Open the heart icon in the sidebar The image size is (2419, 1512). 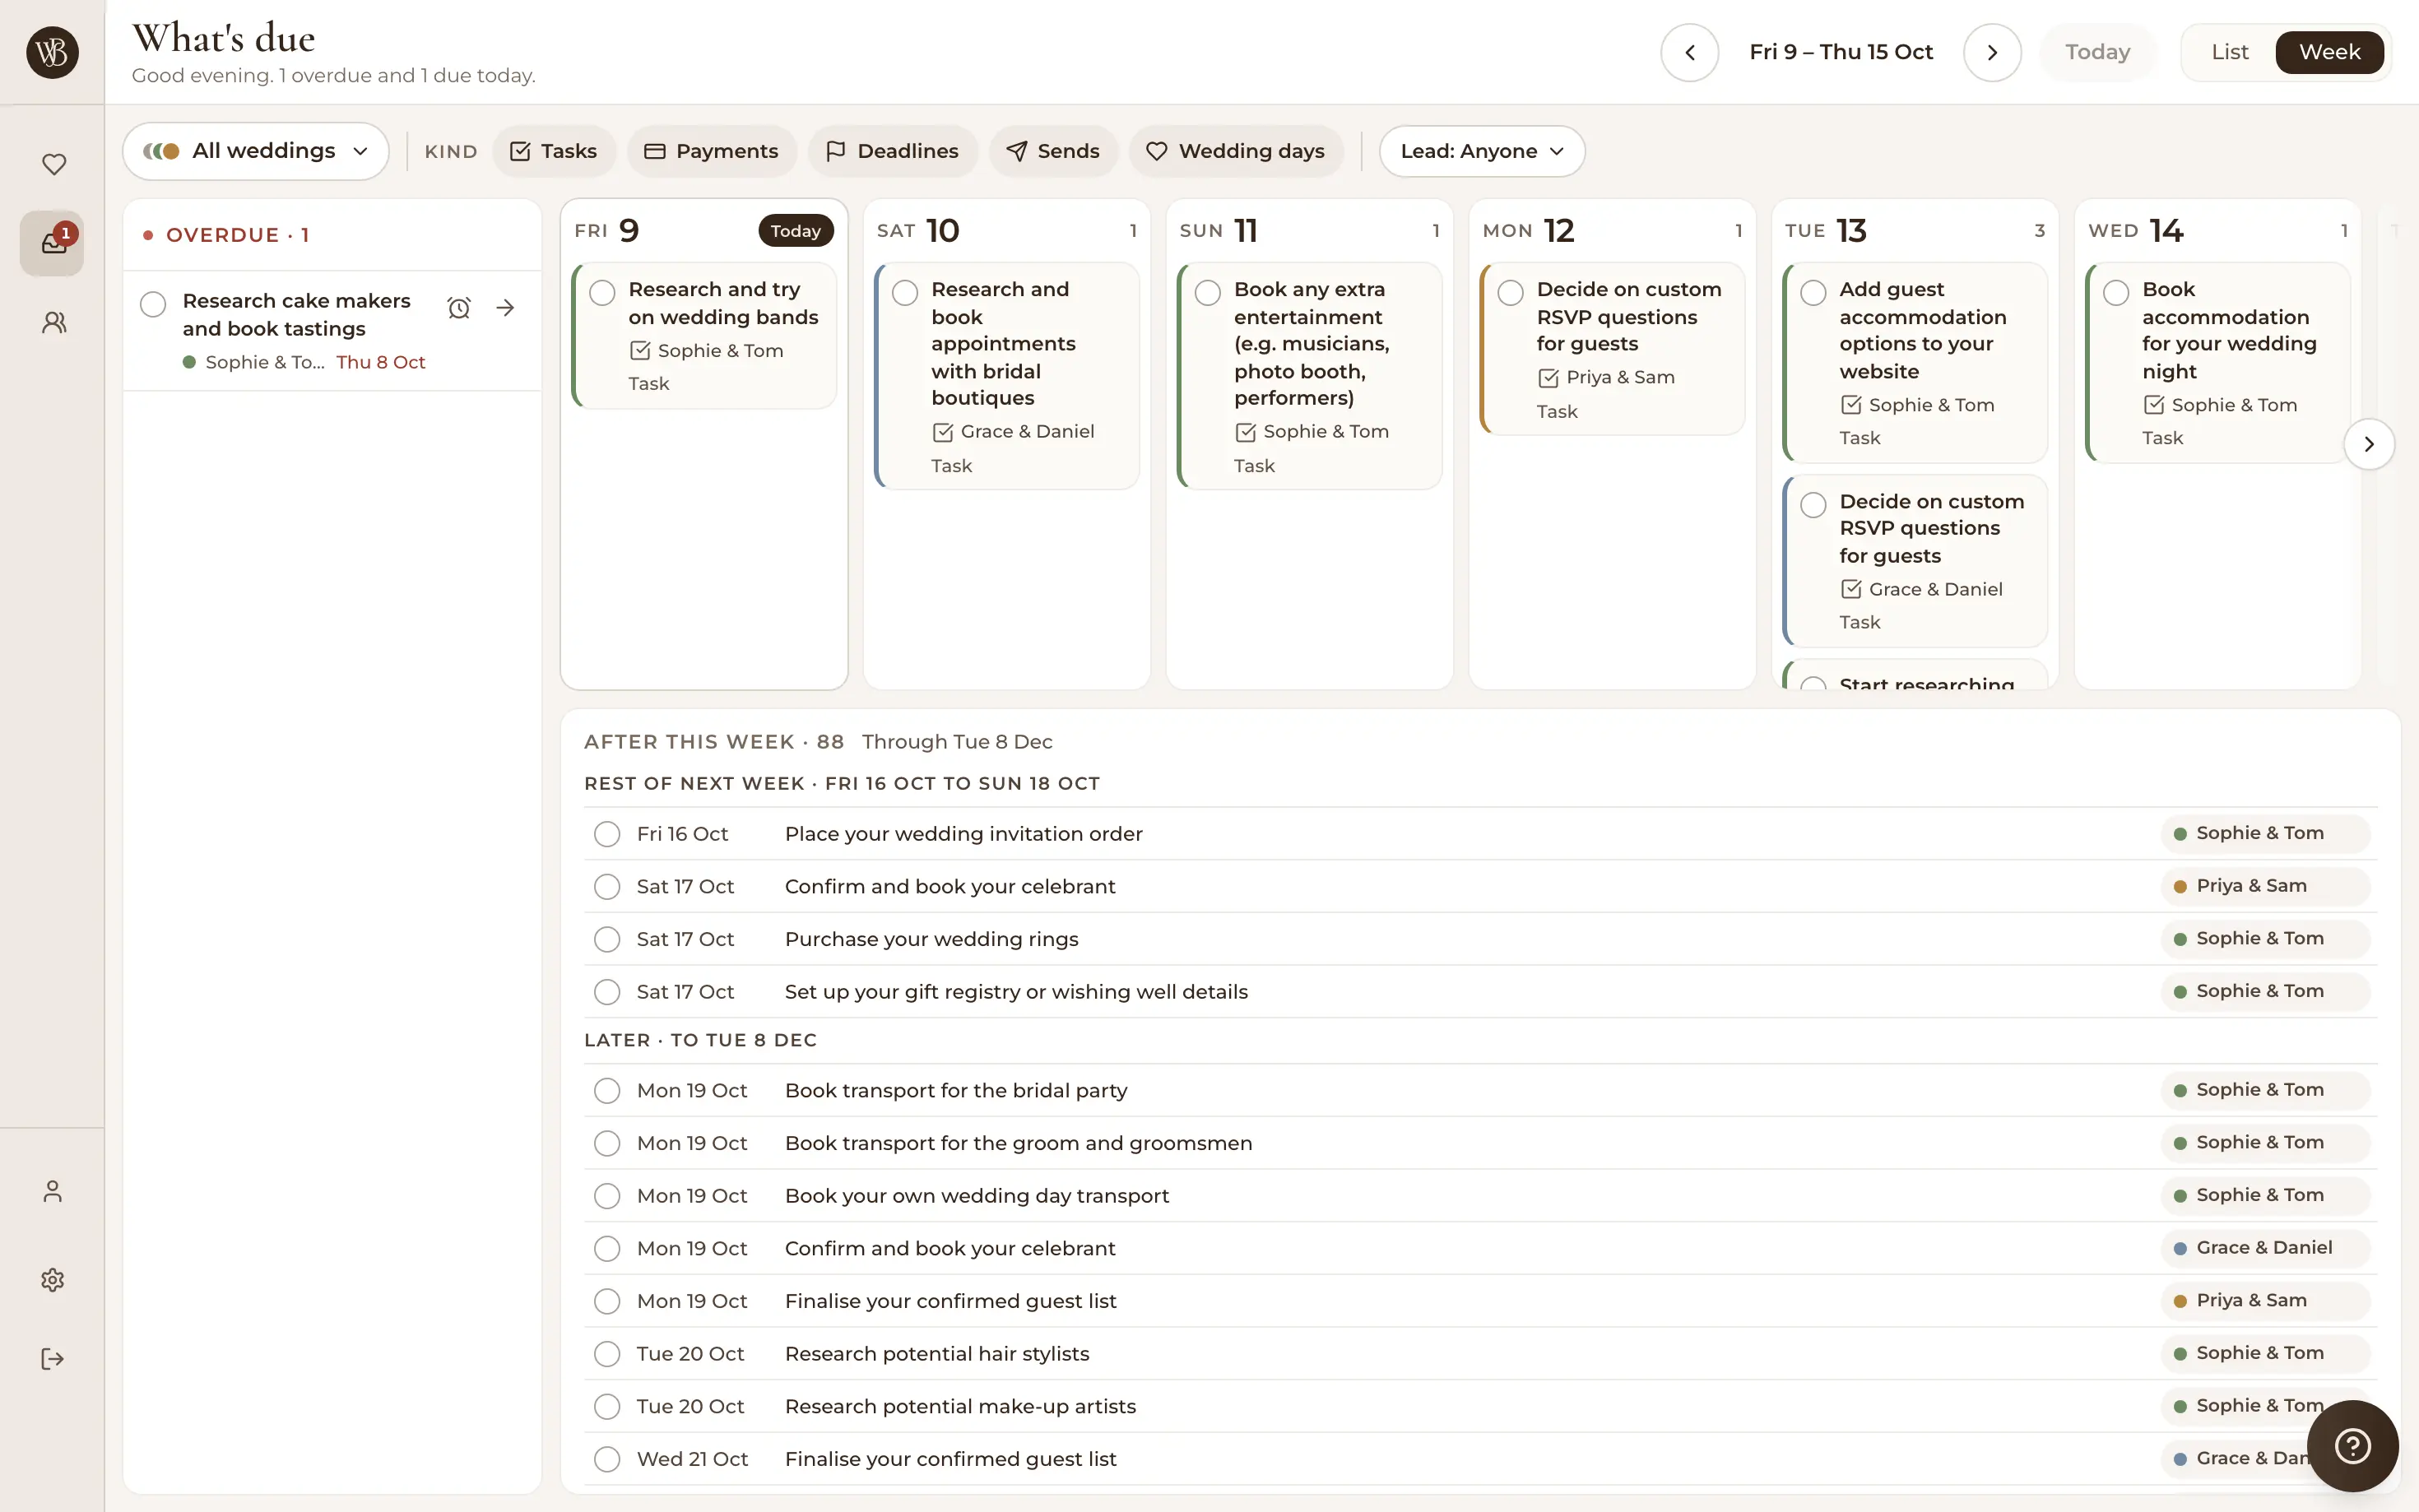53,164
